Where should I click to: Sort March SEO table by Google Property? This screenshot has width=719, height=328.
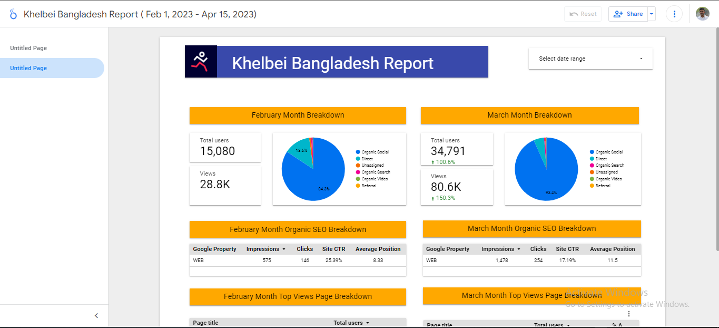(448, 249)
